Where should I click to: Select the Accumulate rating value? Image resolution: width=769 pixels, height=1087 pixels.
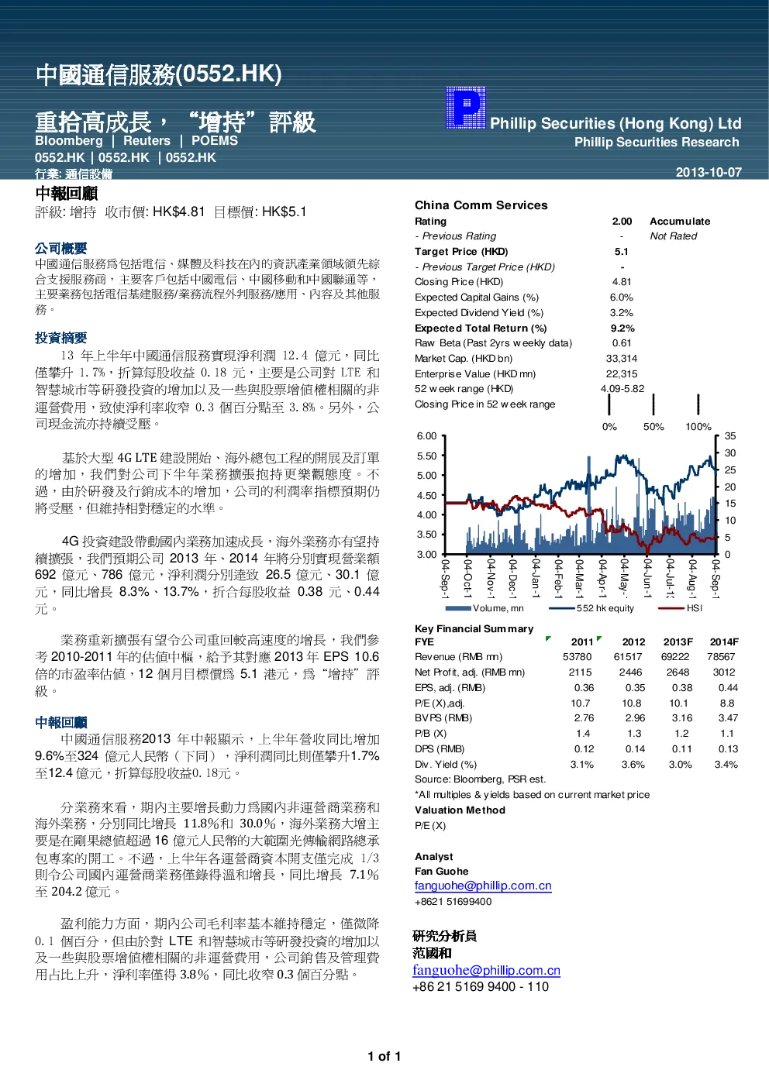pos(680,222)
